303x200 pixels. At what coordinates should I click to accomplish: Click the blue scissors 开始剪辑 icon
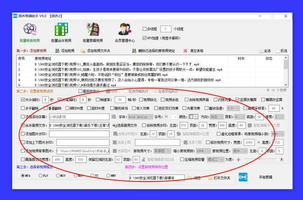pyautogui.click(x=243, y=177)
